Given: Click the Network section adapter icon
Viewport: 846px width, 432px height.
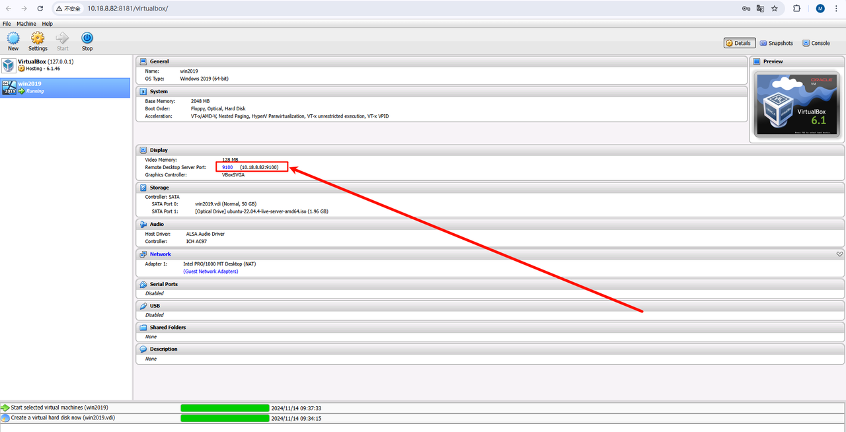Looking at the screenshot, I should (x=143, y=254).
